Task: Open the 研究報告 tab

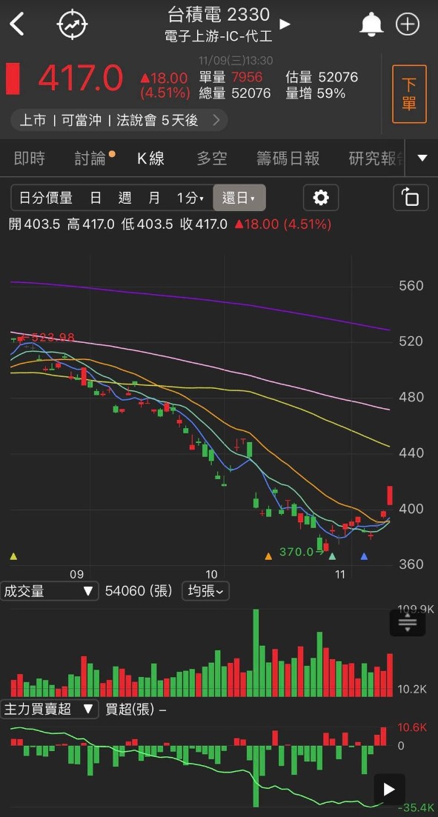Action: (376, 159)
